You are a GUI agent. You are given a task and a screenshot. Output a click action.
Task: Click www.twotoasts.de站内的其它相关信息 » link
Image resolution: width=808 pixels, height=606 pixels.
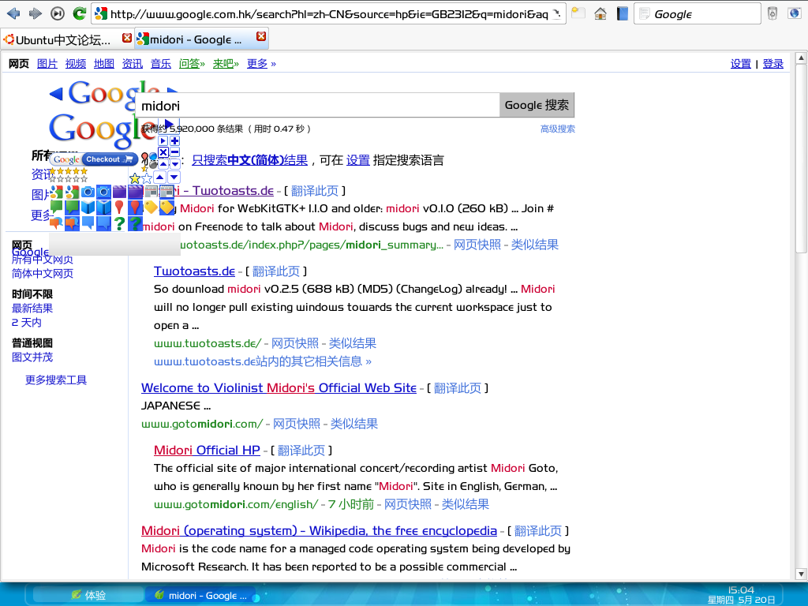[262, 361]
